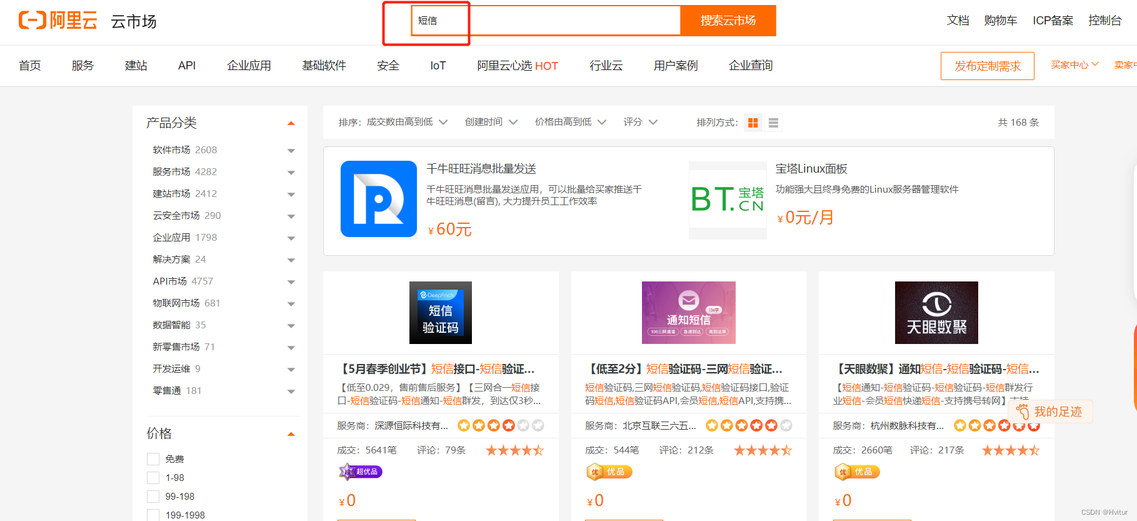Click 优品 badge under 杭州数脉科技 product
The image size is (1137, 521).
(x=857, y=472)
